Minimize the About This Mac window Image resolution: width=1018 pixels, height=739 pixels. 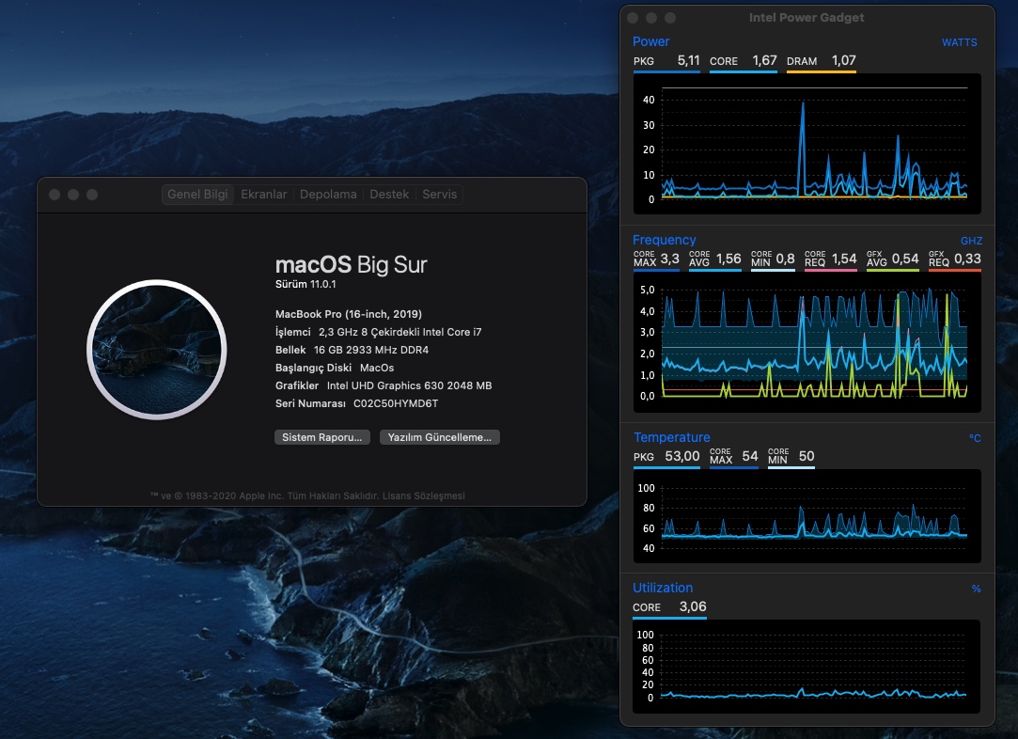(73, 195)
